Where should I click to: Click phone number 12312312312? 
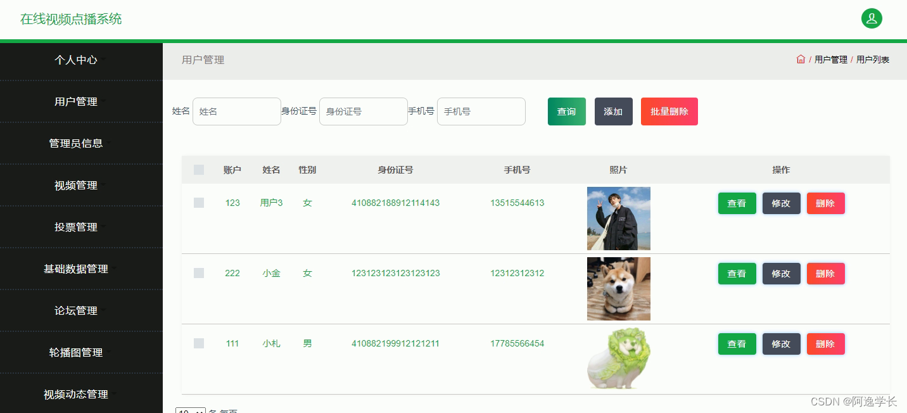click(517, 273)
